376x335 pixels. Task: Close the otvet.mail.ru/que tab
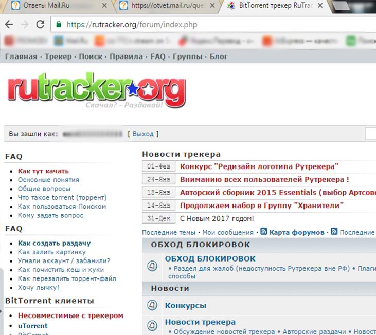pos(212,5)
